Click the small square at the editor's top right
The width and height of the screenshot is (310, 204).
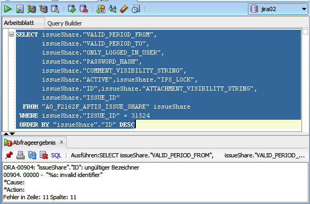click(305, 32)
